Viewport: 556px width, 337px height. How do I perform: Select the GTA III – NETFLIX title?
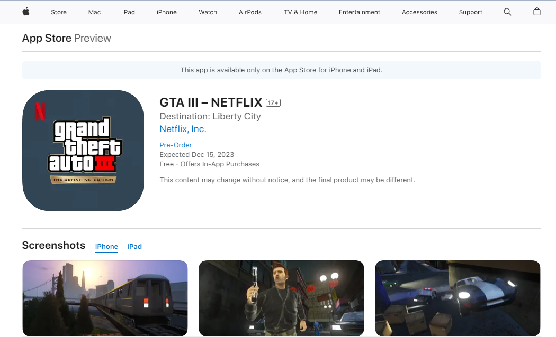click(x=211, y=102)
